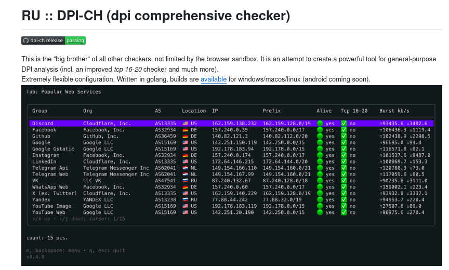This screenshot has height=270, width=449.
Task: Click the 'WhatsApp Web' group name
Action: pos(50,187)
